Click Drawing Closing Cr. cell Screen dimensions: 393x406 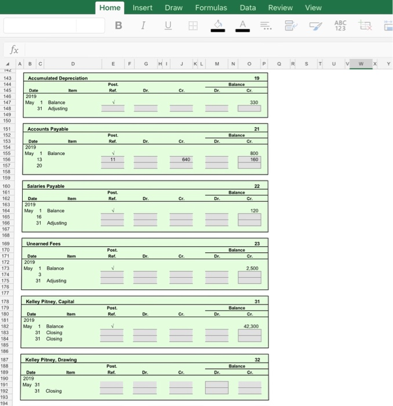pyautogui.click(x=181, y=391)
